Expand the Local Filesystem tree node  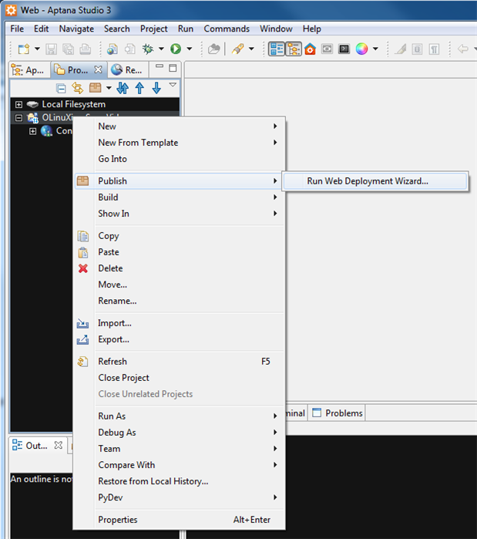(x=19, y=104)
